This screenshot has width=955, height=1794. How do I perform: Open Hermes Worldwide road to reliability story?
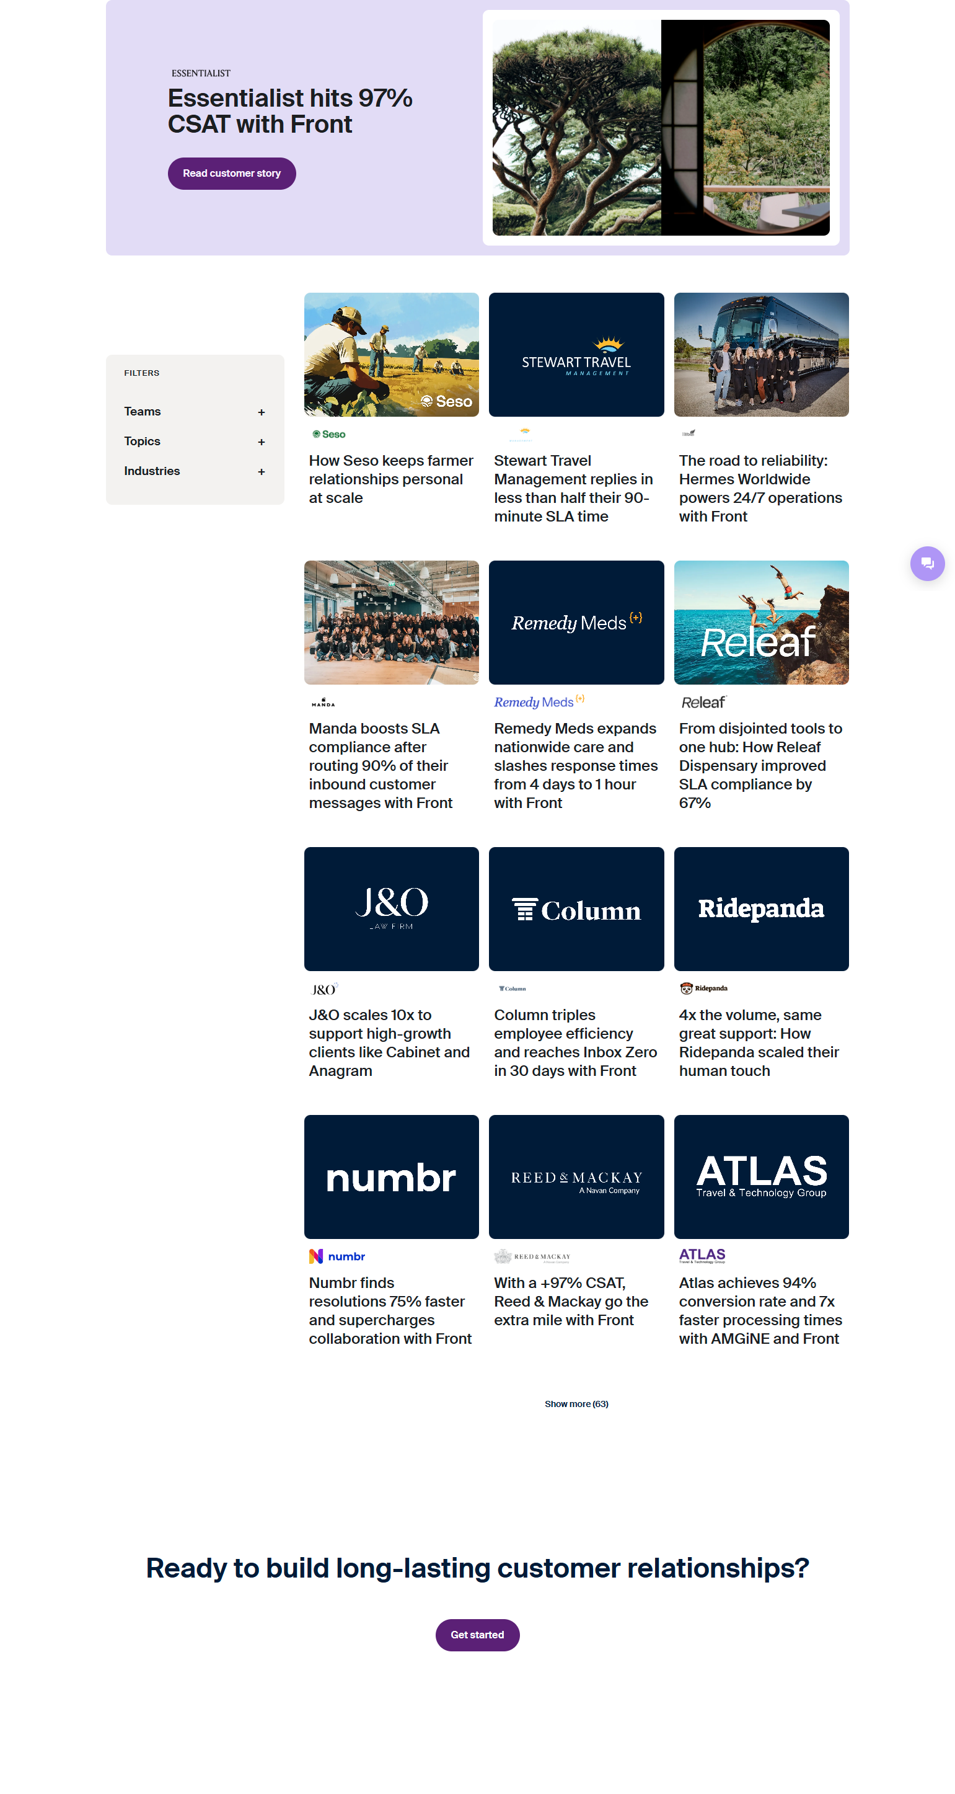coord(761,488)
